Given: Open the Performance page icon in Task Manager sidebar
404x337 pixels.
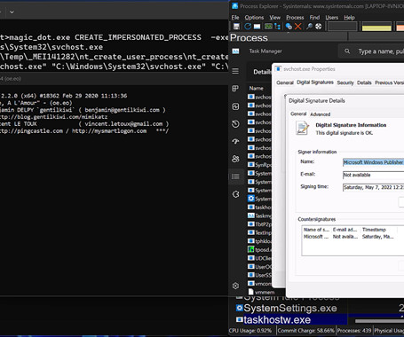Looking at the screenshot, I should pyautogui.click(x=235, y=106).
